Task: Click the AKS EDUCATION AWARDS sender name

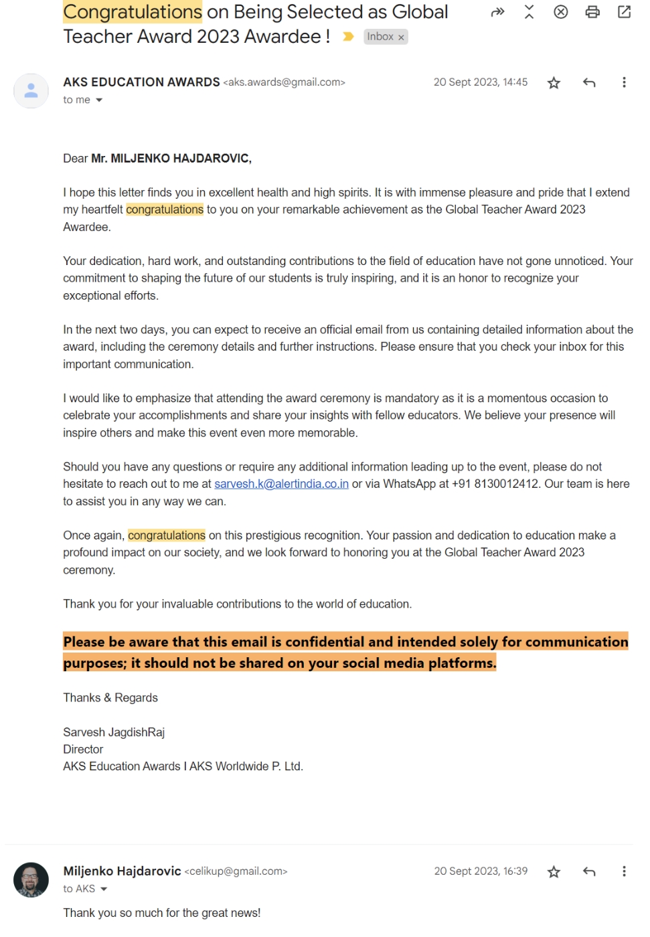Action: pos(141,82)
